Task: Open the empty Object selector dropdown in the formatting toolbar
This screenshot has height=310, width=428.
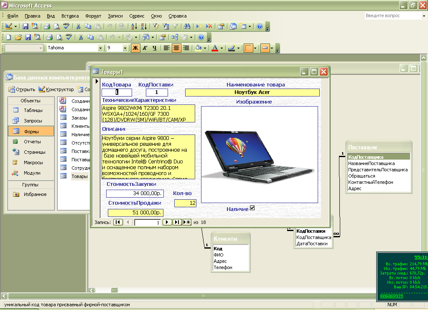Action: pos(41,48)
